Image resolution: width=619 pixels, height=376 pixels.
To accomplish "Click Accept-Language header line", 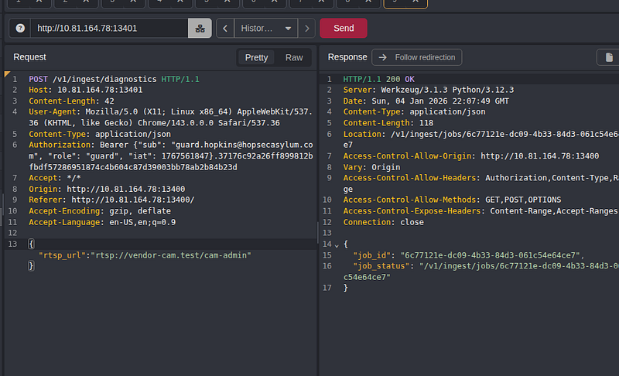I will click(x=102, y=222).
